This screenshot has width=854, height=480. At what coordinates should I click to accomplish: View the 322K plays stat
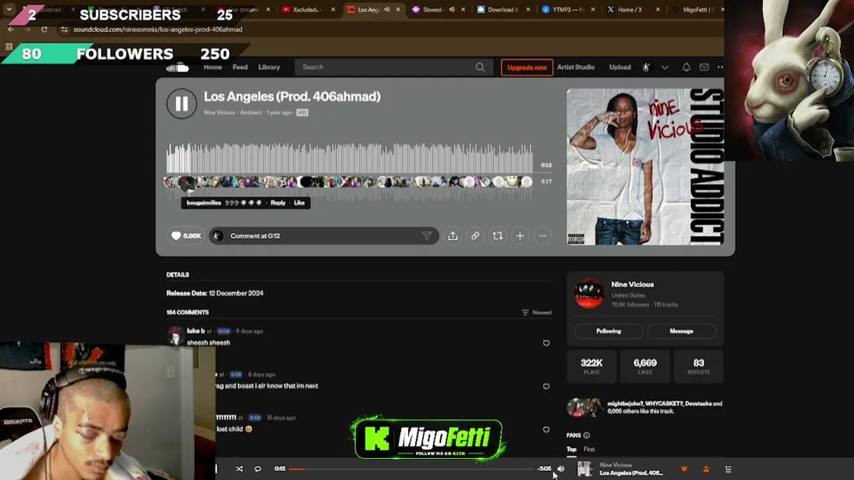click(592, 366)
